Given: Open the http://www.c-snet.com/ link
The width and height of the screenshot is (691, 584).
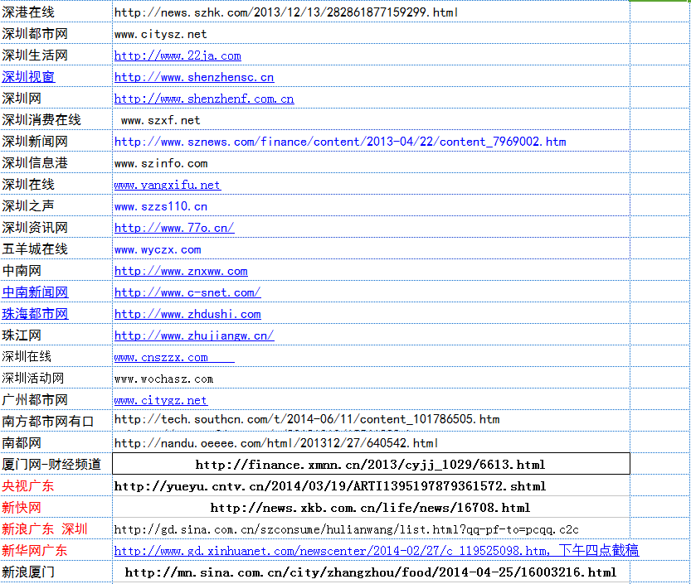Looking at the screenshot, I should [x=187, y=292].
